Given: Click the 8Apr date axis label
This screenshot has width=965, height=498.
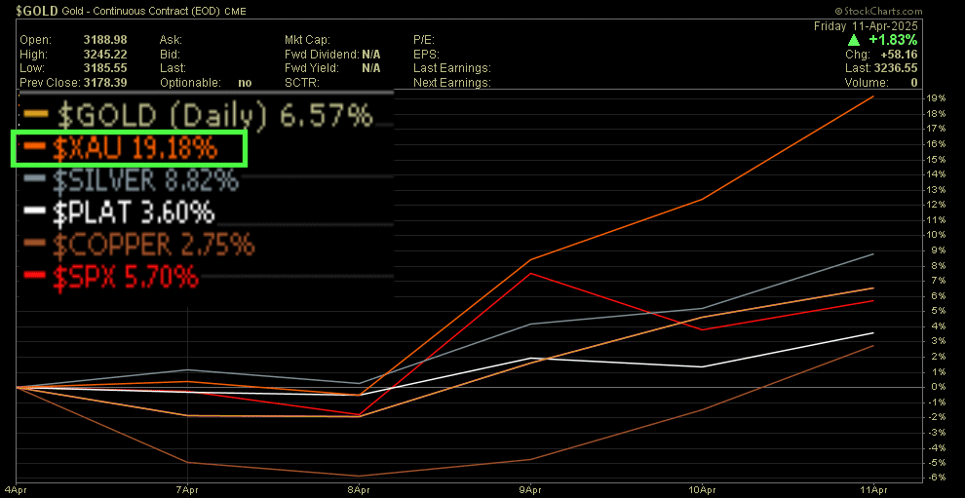Looking at the screenshot, I should pos(359,492).
